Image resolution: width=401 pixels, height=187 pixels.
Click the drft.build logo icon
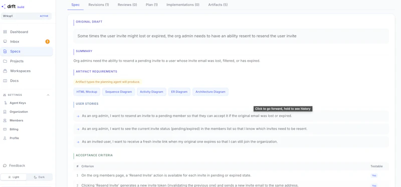click(4, 7)
